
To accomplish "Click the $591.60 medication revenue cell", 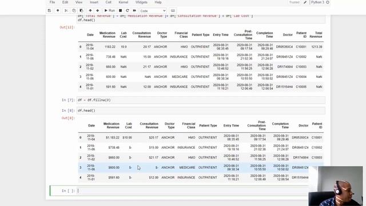I will [x=114, y=177].
